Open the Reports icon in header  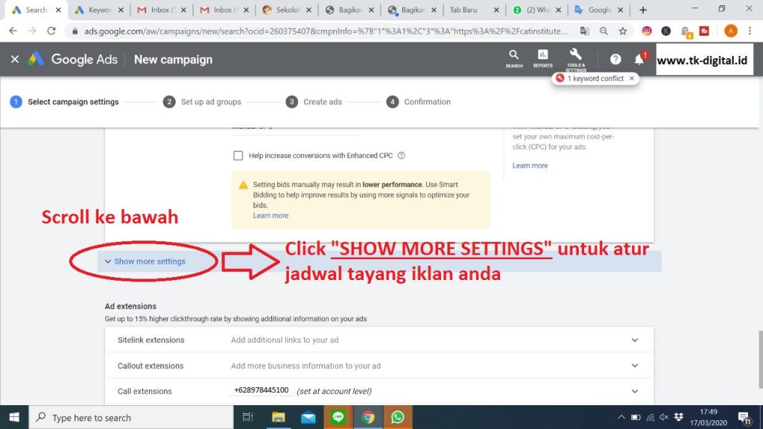pyautogui.click(x=542, y=58)
